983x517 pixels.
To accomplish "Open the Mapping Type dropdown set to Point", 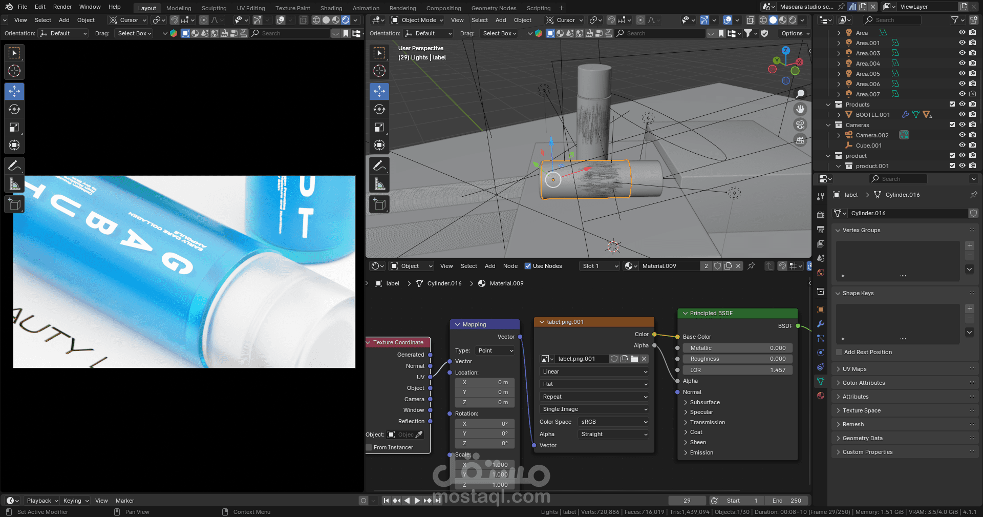I will click(495, 350).
